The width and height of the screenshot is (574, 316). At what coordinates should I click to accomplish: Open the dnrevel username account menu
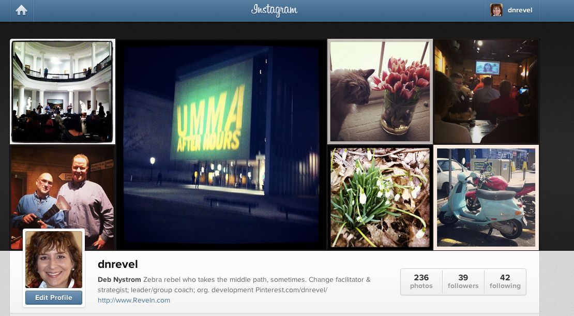[520, 10]
